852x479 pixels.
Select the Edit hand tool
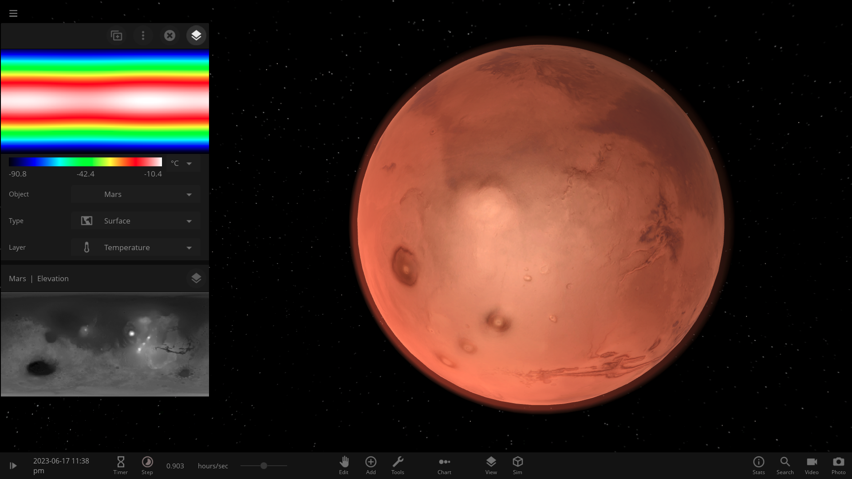[x=344, y=465]
